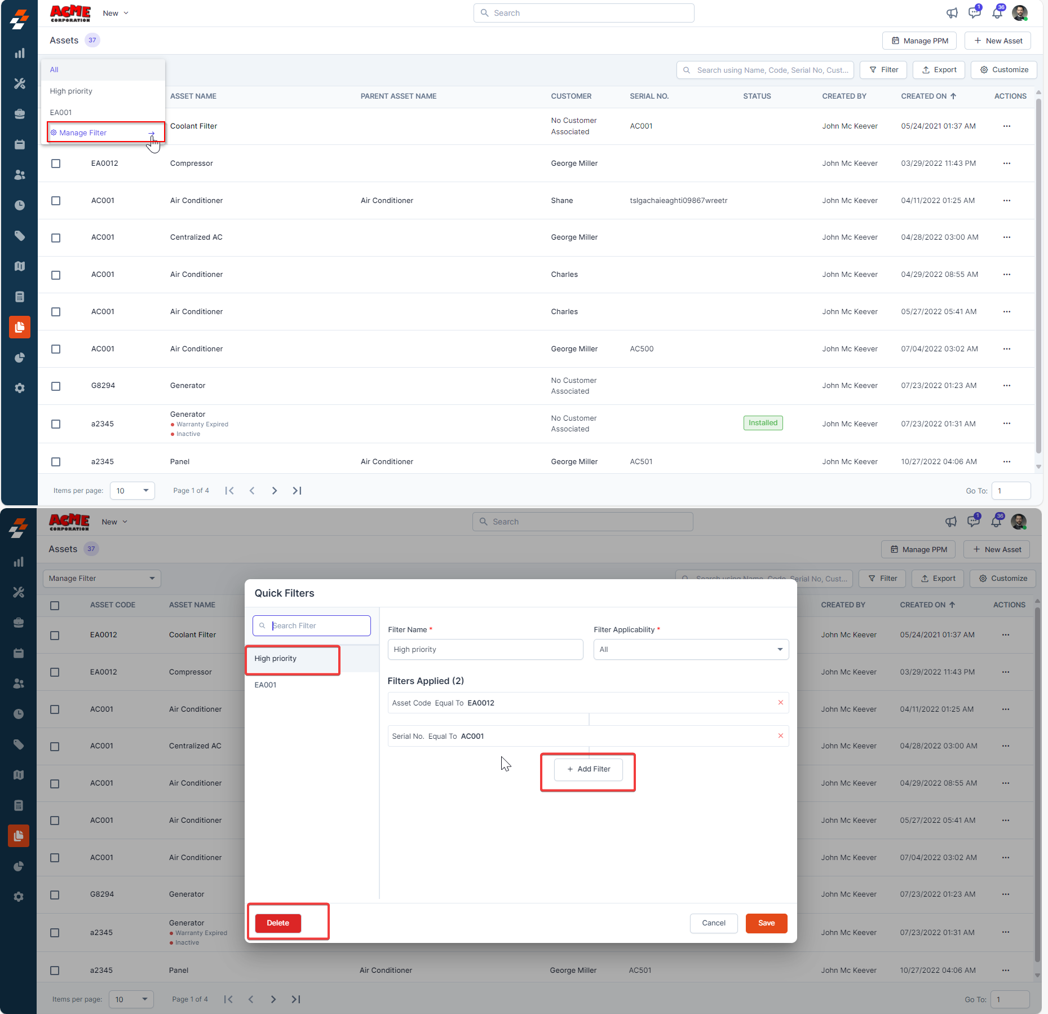
Task: Open the Filter button in upper screenshot toolbar
Action: (884, 70)
